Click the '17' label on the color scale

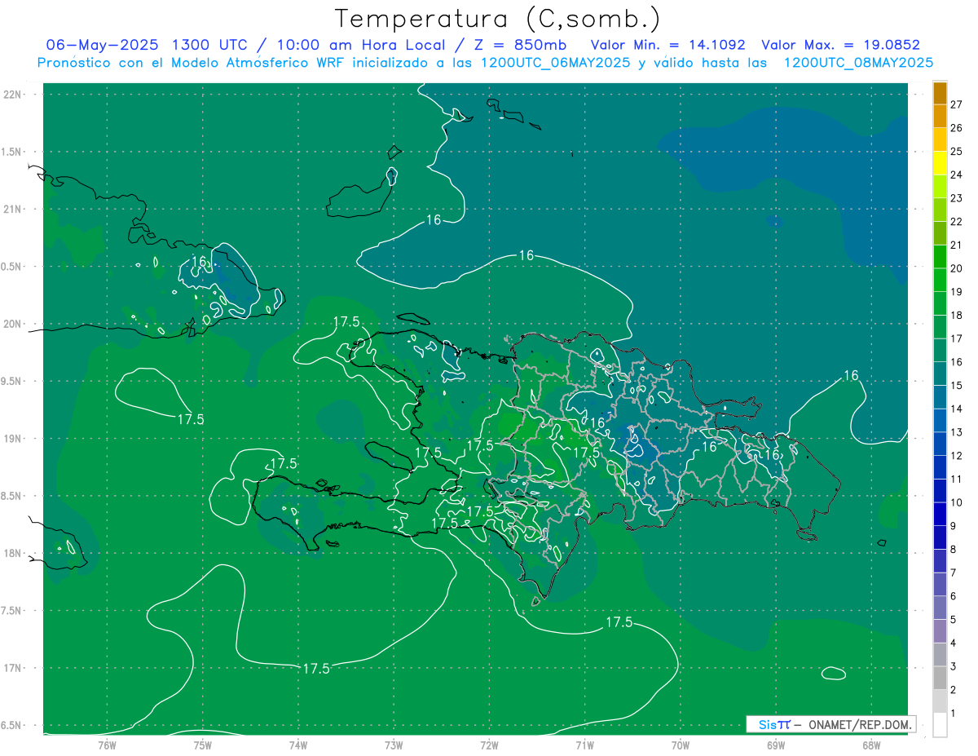[x=957, y=338]
